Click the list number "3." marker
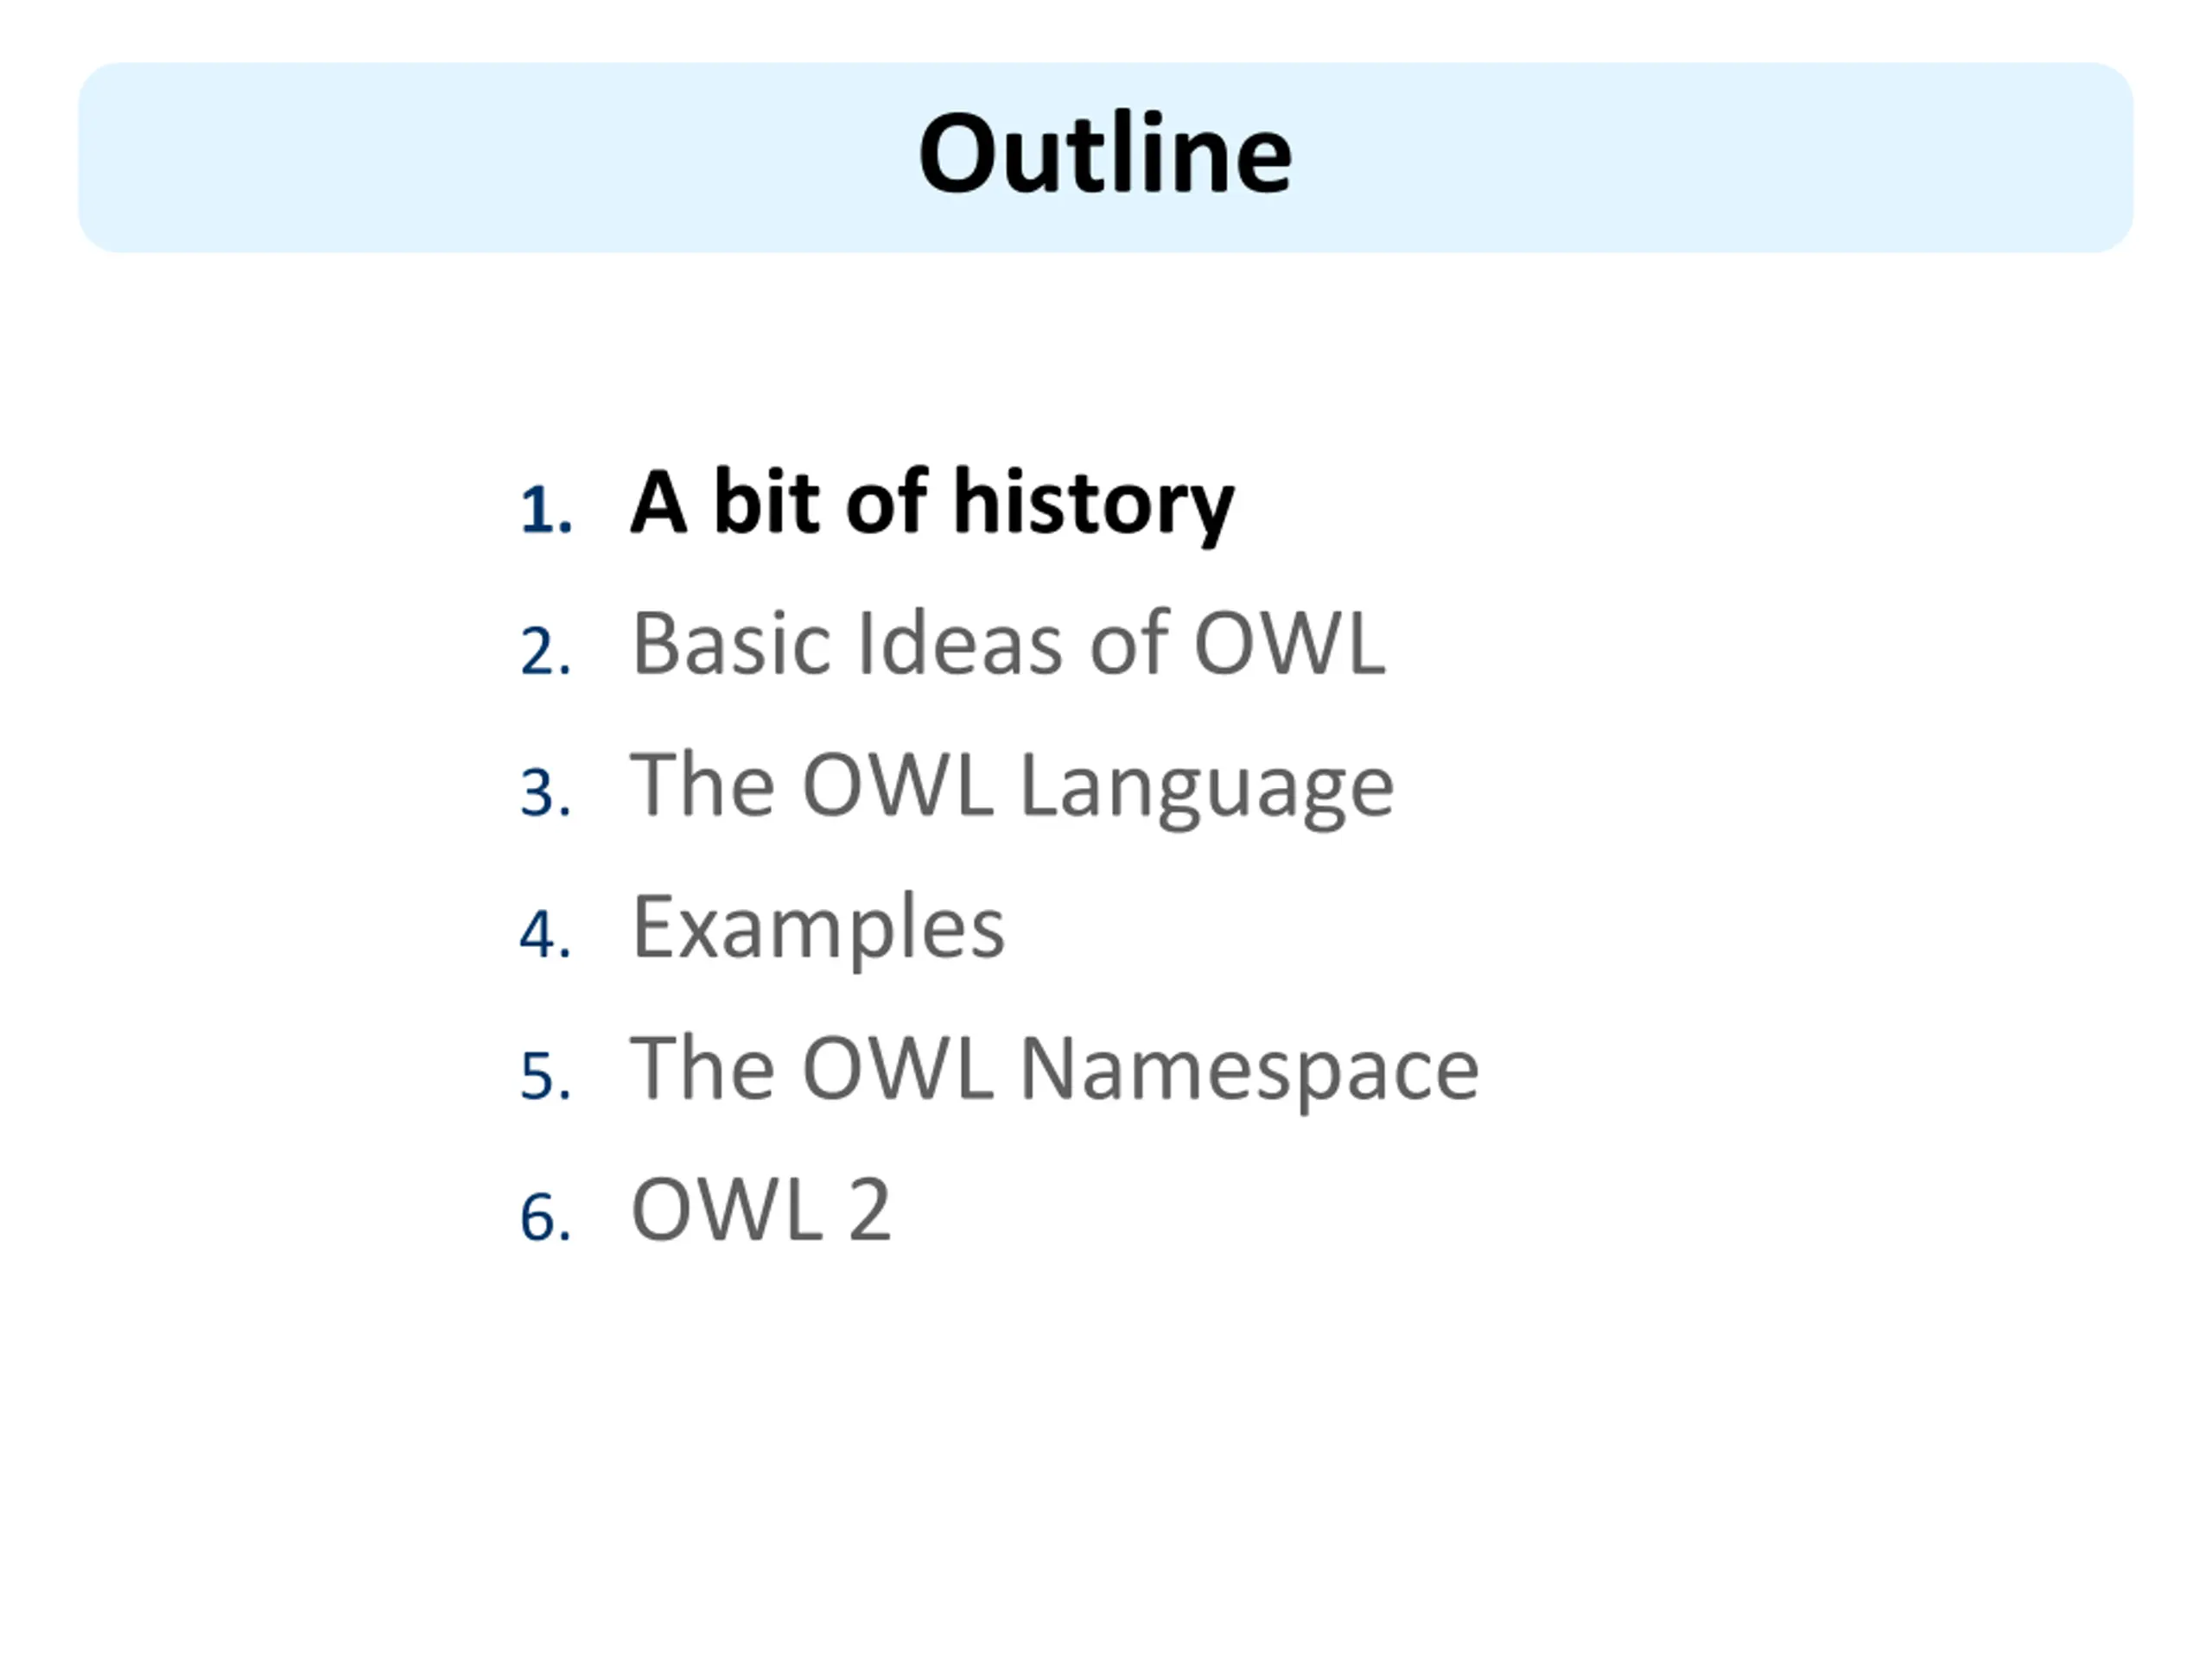Viewport: 2212px width, 1659px height. click(547, 794)
